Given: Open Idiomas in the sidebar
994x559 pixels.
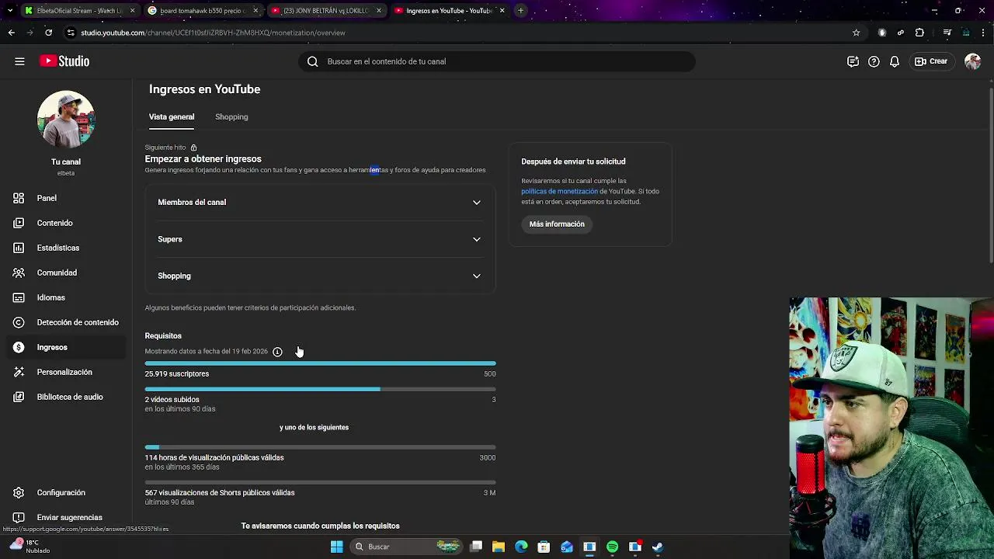Looking at the screenshot, I should 50,297.
